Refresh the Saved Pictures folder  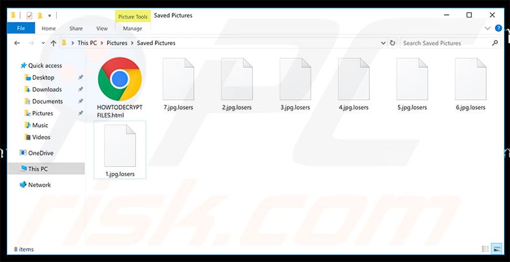click(x=393, y=43)
